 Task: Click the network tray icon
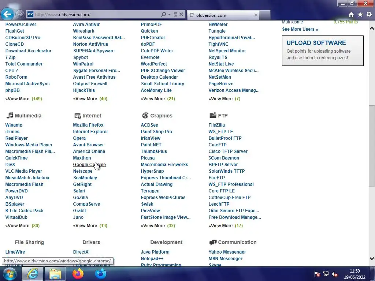tap(326, 274)
